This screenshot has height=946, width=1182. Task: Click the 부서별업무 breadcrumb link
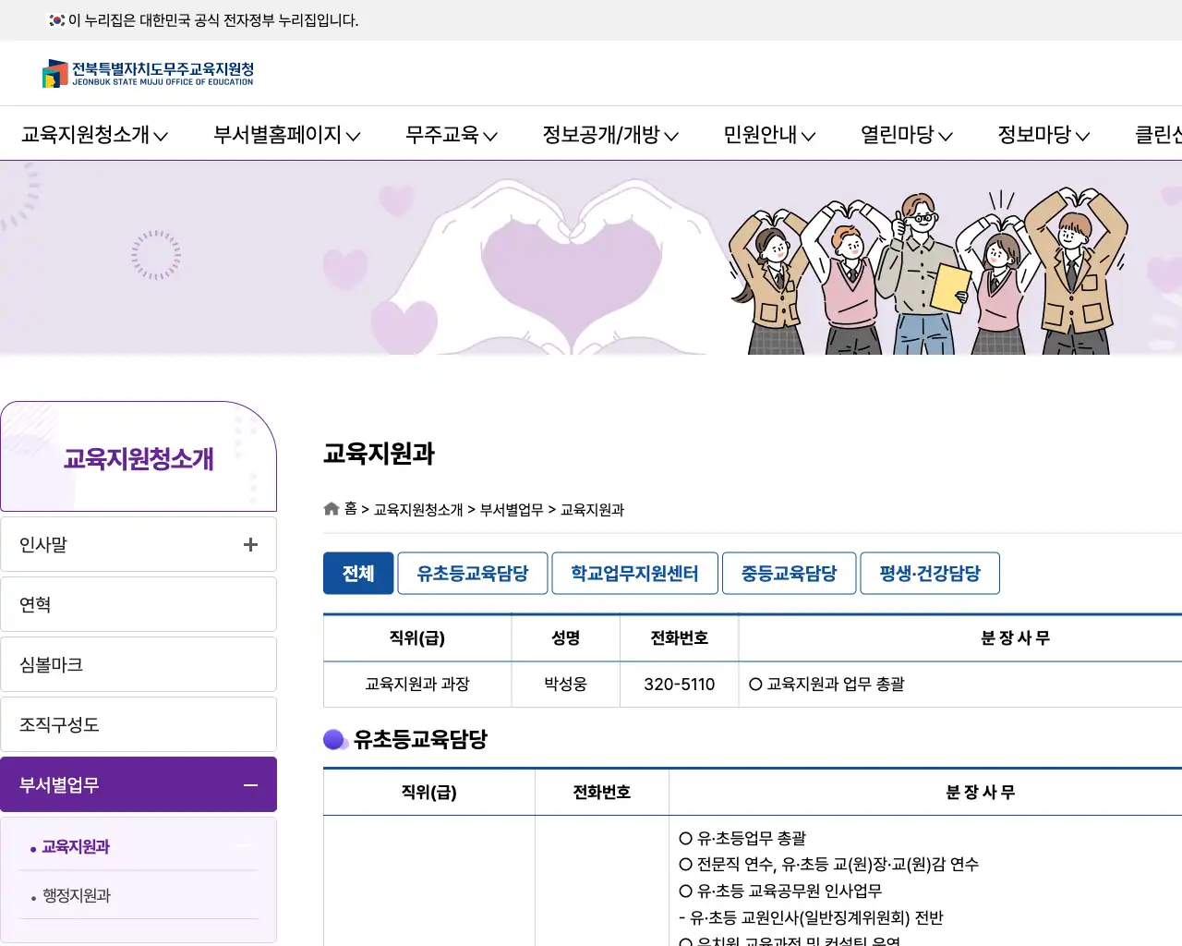click(x=511, y=509)
